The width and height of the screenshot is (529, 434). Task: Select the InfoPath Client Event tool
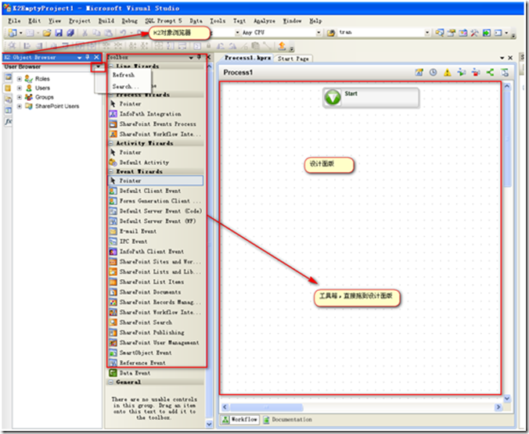(x=152, y=252)
